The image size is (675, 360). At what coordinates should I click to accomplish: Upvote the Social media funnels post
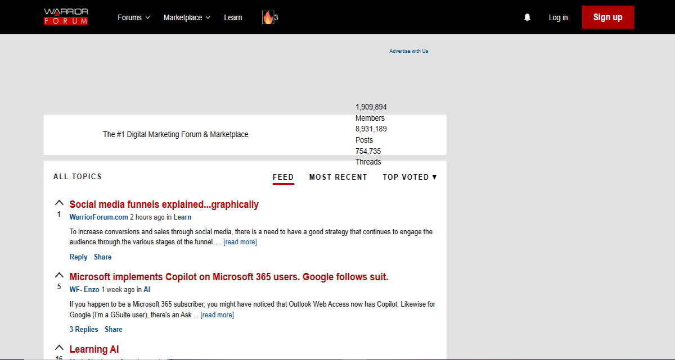59,203
